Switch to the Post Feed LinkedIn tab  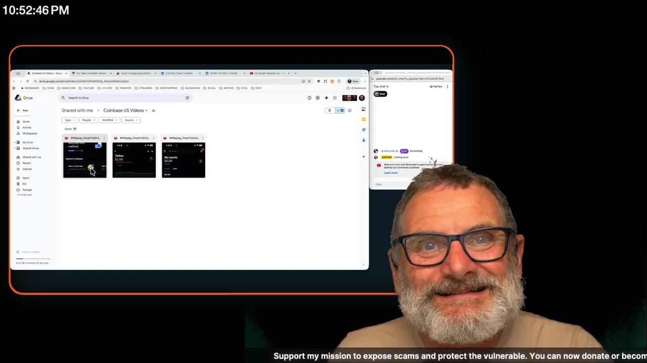click(180, 73)
